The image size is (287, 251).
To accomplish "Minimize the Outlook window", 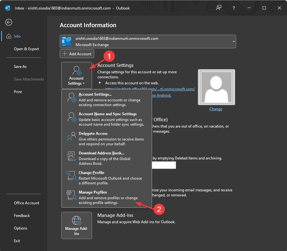I will point(249,8).
